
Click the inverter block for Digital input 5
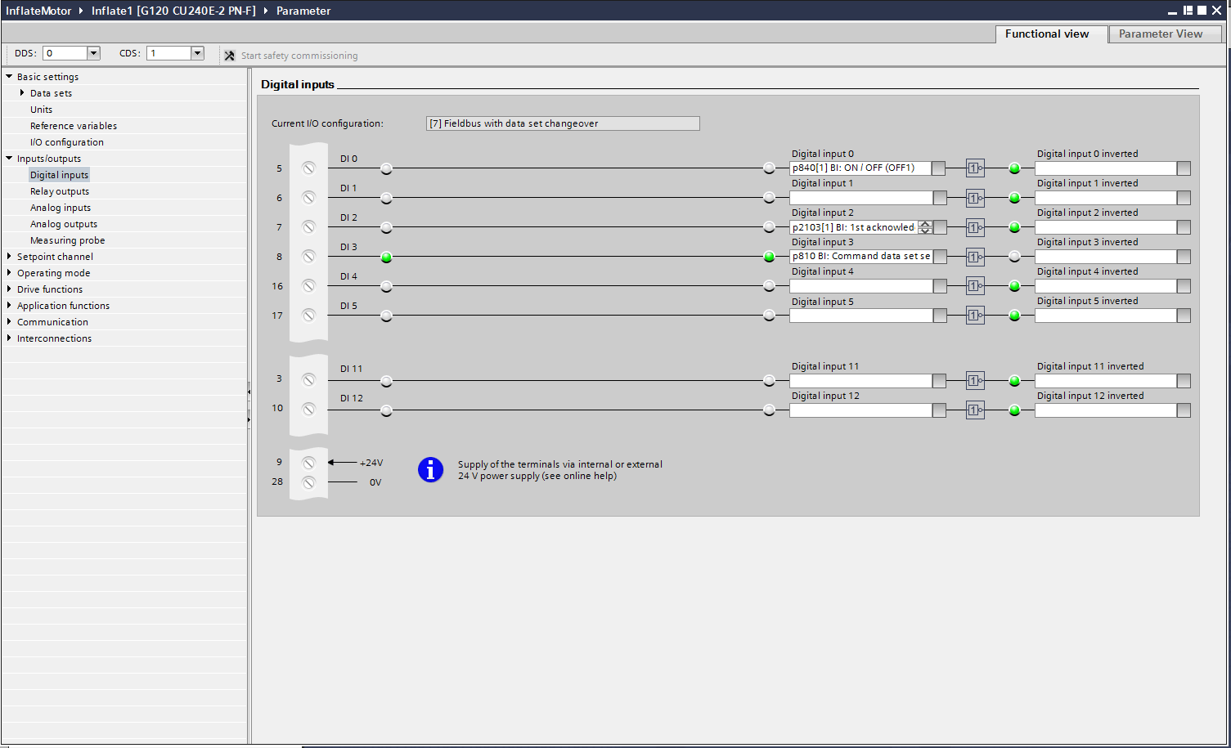(975, 316)
